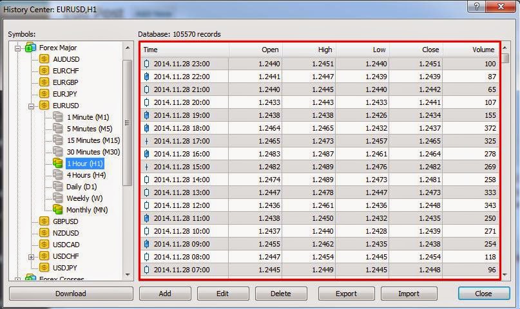Click the USDJPY symbol icon
The height and width of the screenshot is (309, 520).
(44, 268)
